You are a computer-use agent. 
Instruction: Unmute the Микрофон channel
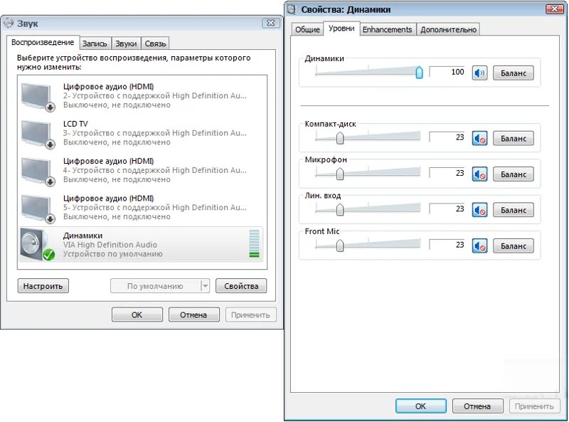[479, 174]
